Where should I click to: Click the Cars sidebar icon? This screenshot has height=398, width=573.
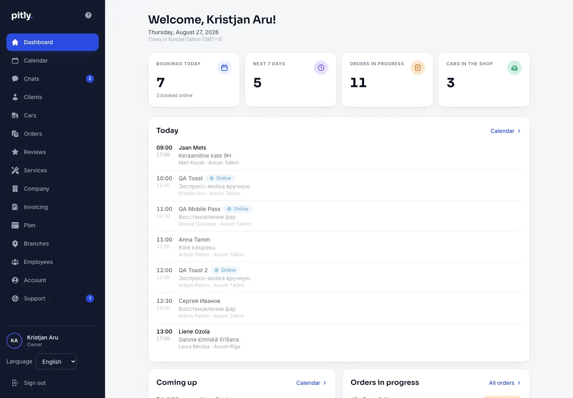coord(15,115)
